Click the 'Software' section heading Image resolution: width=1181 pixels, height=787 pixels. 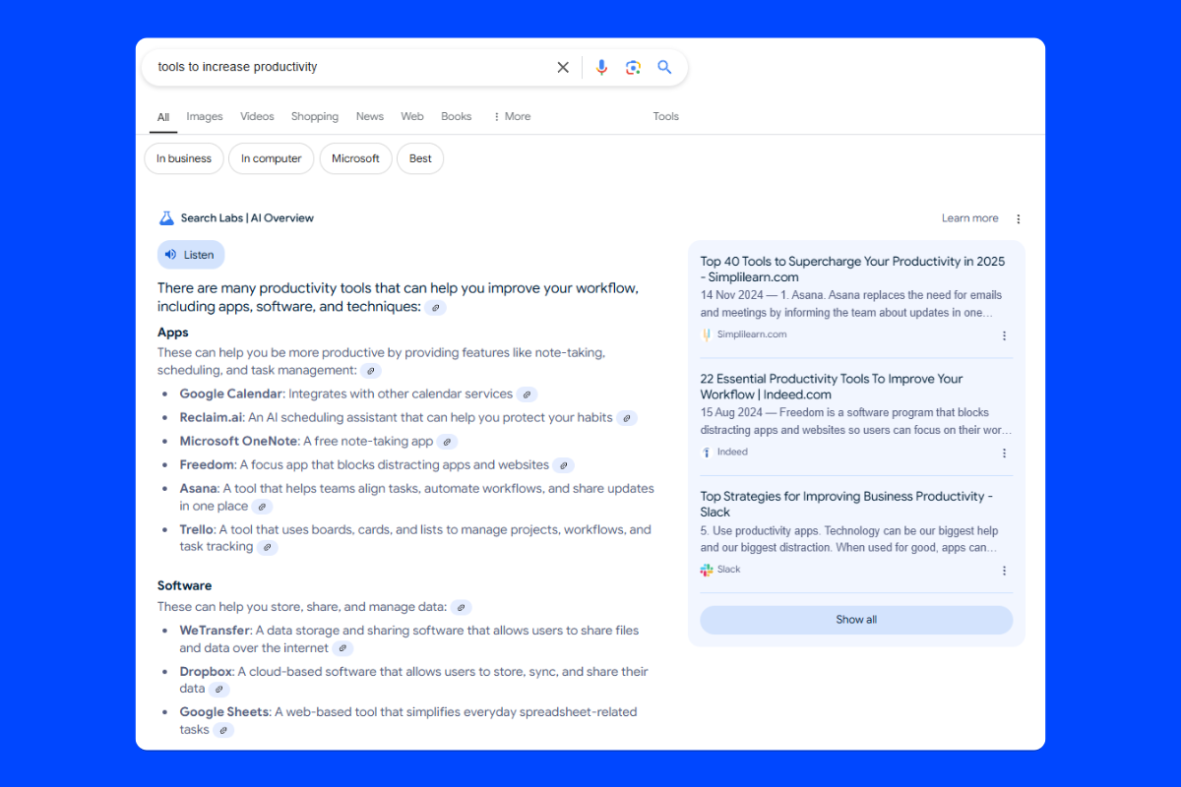click(x=184, y=585)
